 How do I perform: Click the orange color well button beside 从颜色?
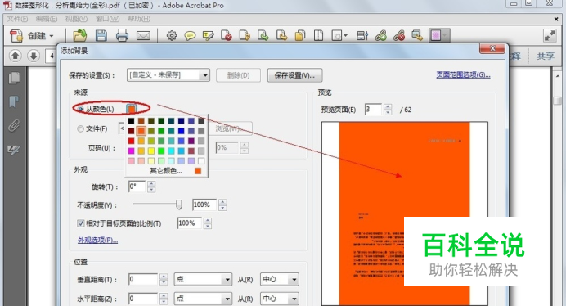click(x=132, y=109)
